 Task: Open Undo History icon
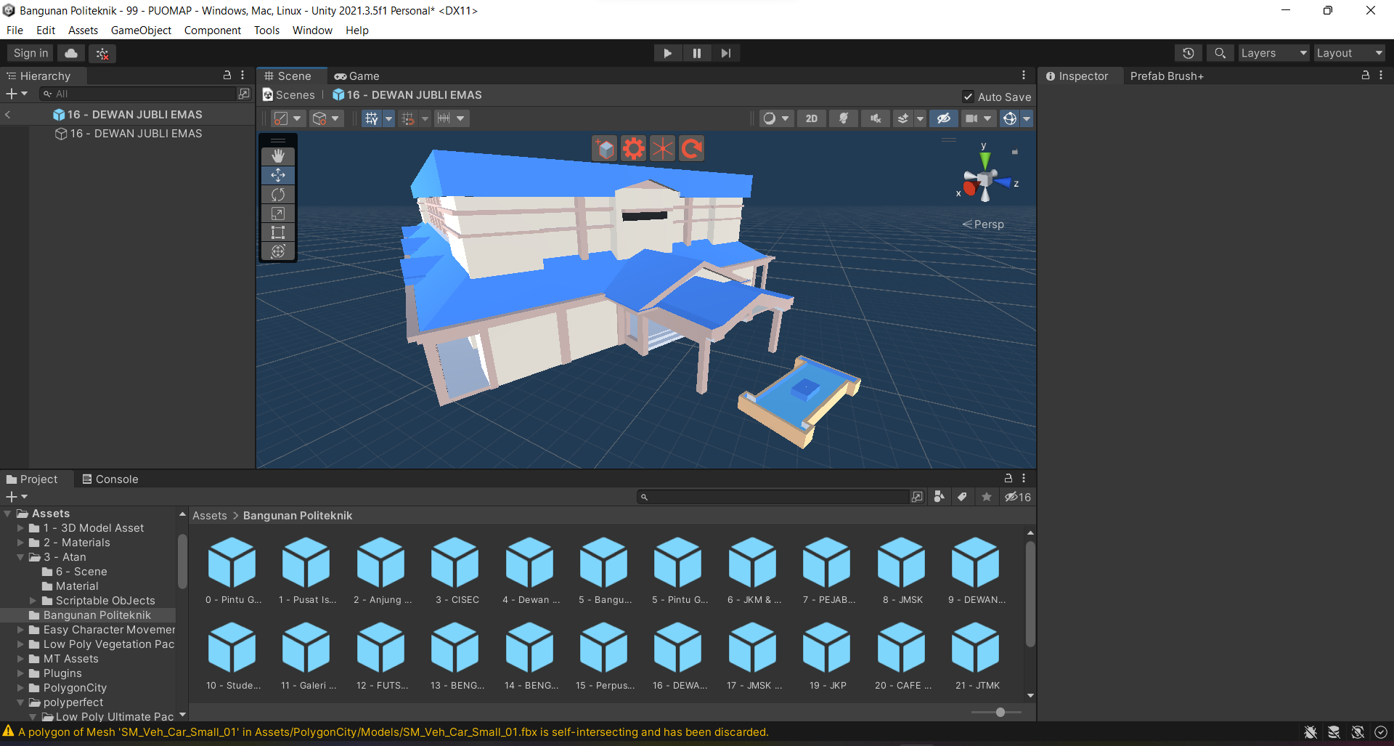pyautogui.click(x=1188, y=53)
